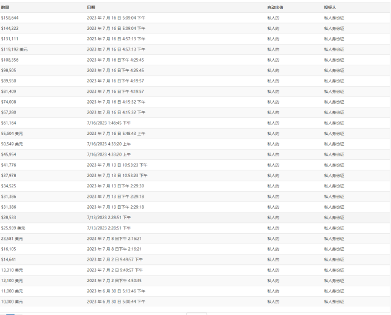Click the 2023 年 7 月 2 日下午 4:50:35 date

pyautogui.click(x=114, y=280)
